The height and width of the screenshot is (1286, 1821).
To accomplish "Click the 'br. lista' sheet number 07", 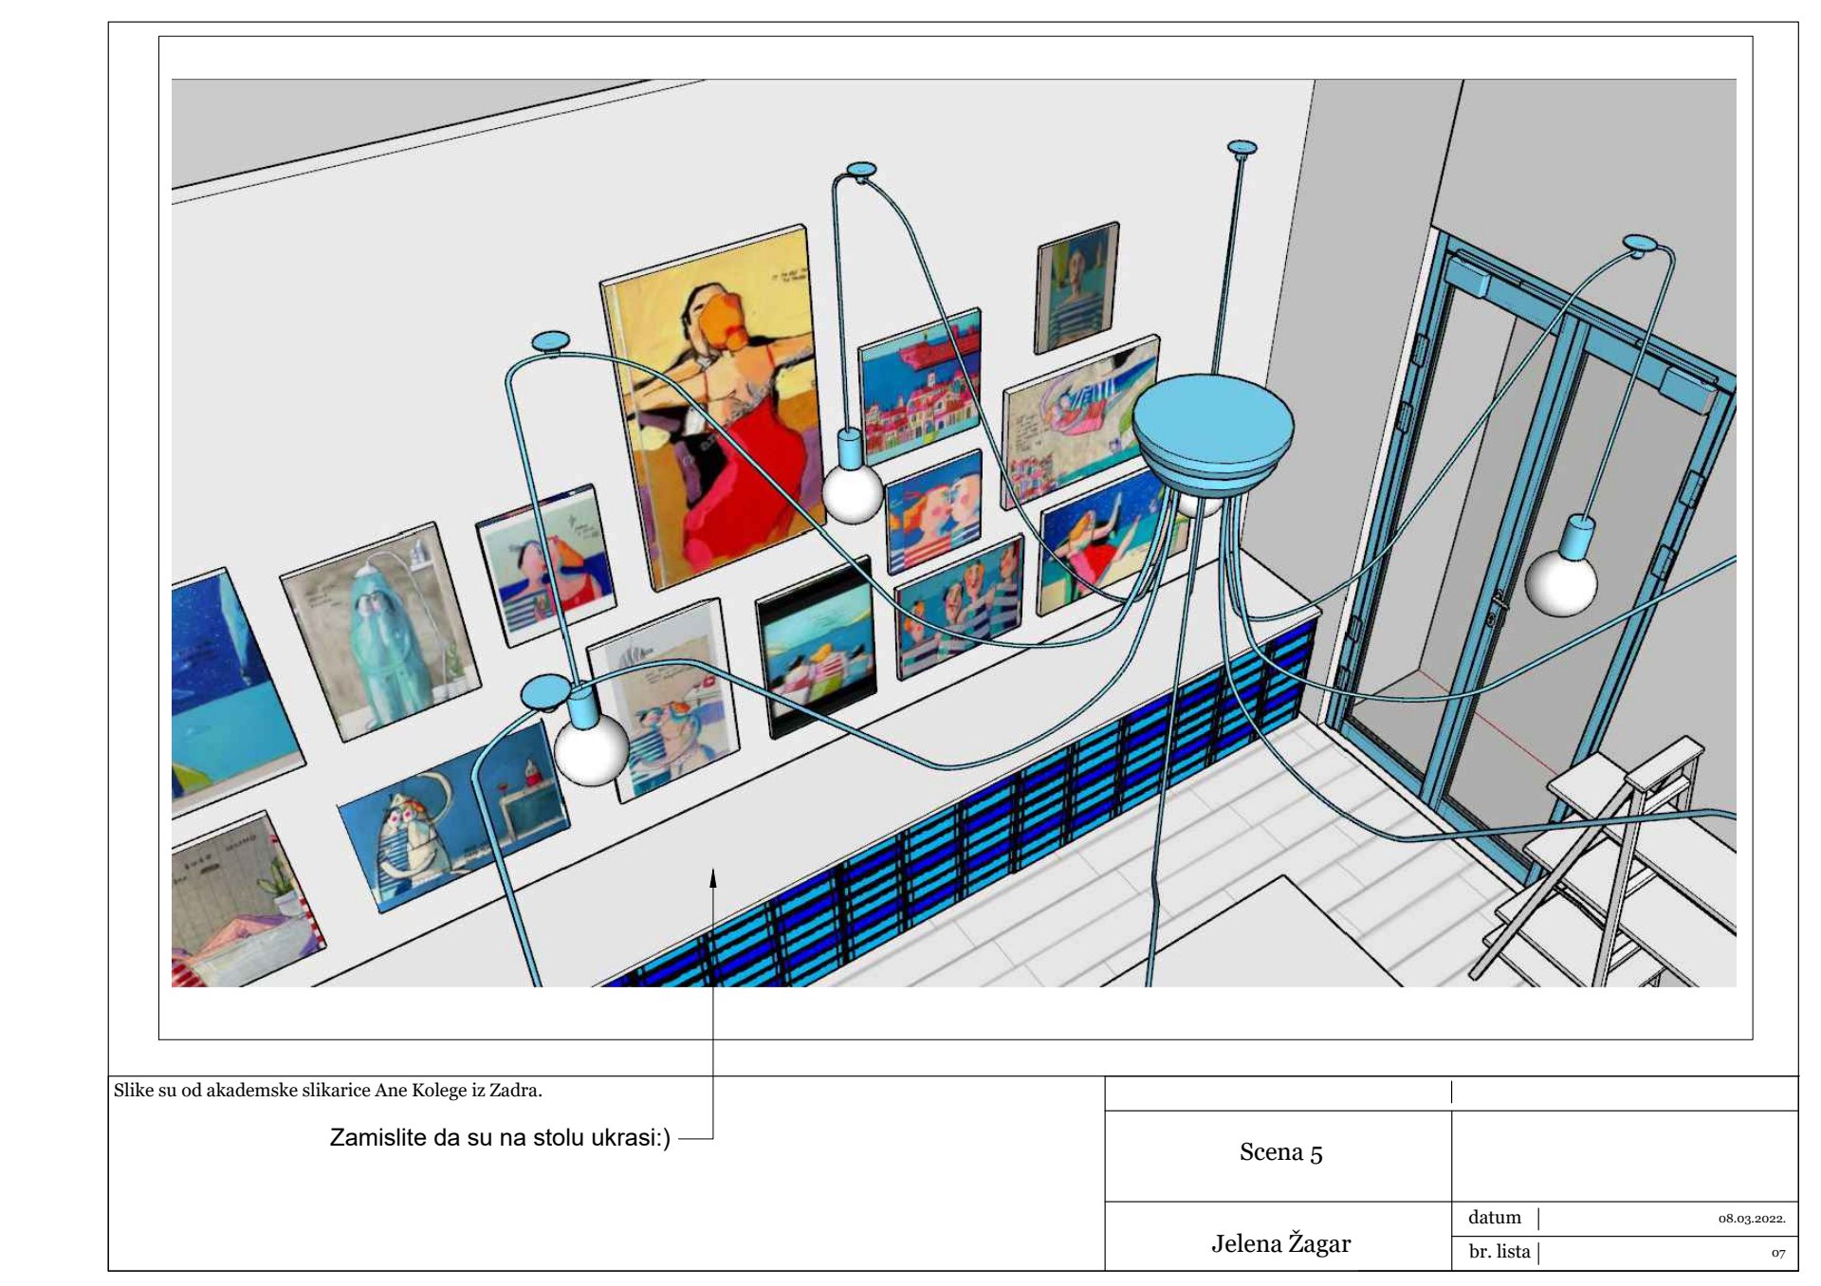I will coord(1777,1253).
